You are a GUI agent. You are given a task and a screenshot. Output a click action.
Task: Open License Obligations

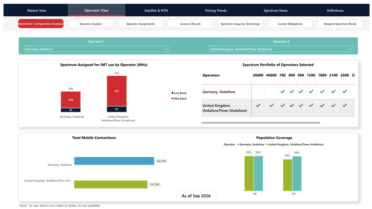290,24
